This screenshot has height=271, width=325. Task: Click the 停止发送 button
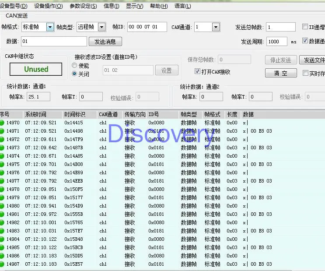tap(281, 60)
